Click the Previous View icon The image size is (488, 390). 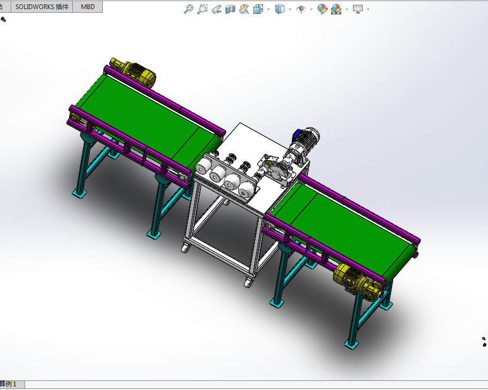(216, 9)
